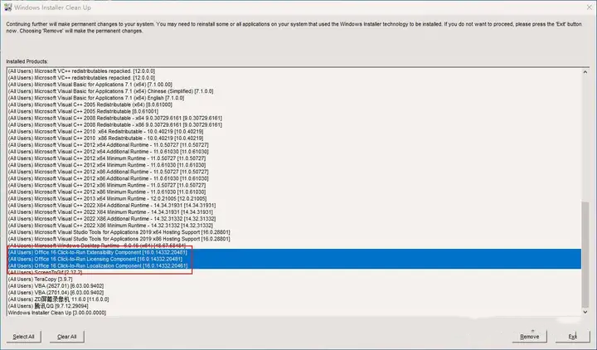This screenshot has width=597, height=350.
Task: Click the Select All button
Action: point(23,337)
